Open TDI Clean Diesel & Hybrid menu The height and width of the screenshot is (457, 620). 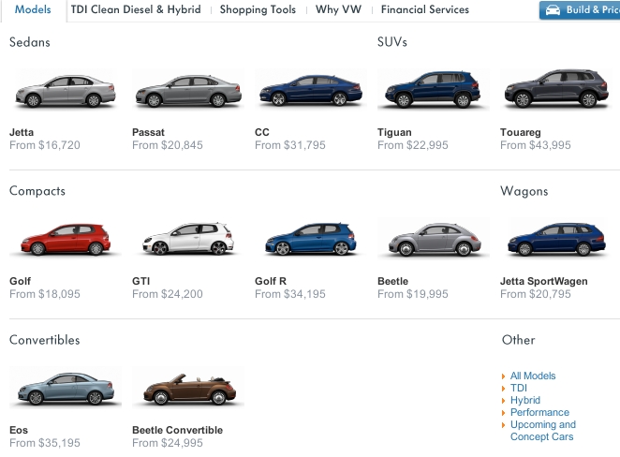pos(136,9)
